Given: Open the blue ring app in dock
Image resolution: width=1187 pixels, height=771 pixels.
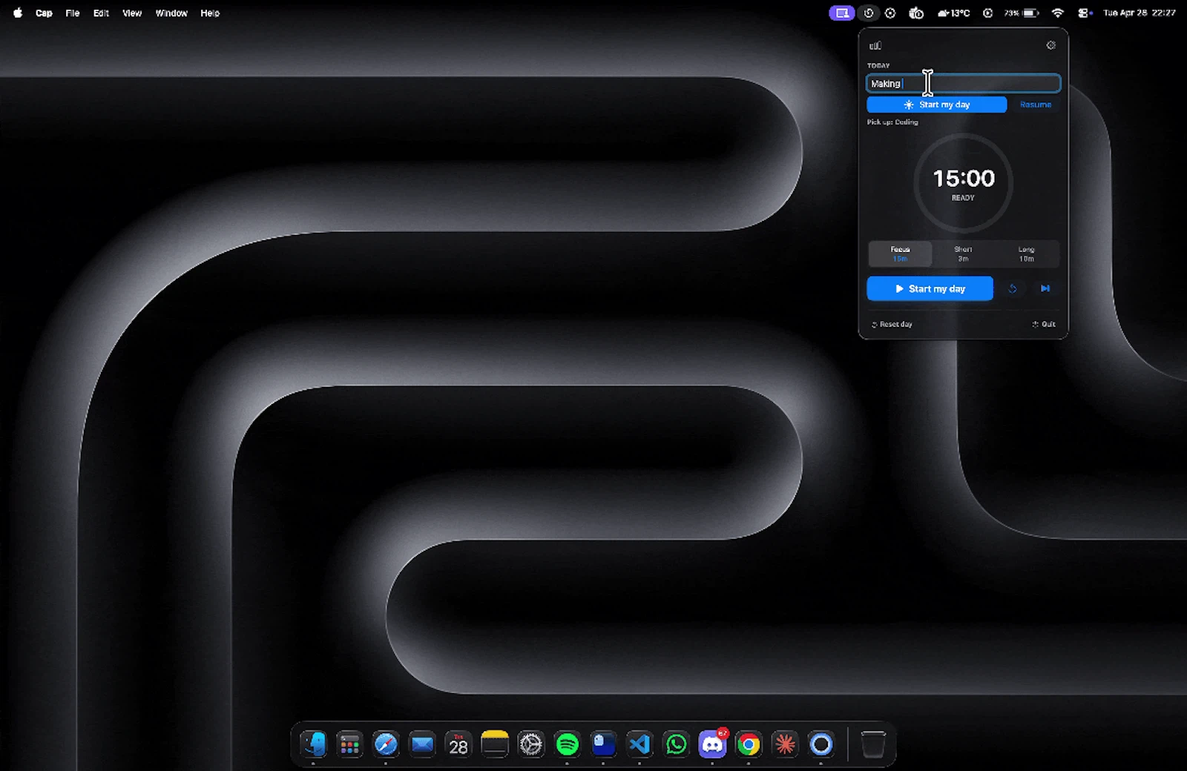Looking at the screenshot, I should pos(821,744).
